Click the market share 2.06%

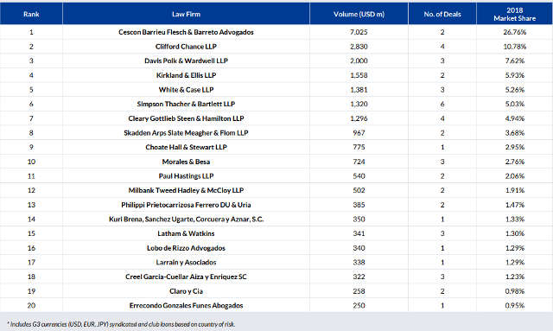[515, 176]
